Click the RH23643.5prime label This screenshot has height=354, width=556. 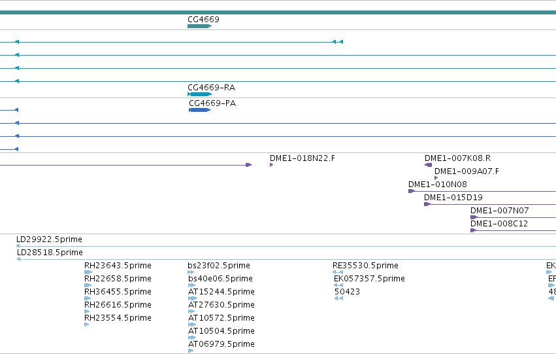pyautogui.click(x=118, y=266)
